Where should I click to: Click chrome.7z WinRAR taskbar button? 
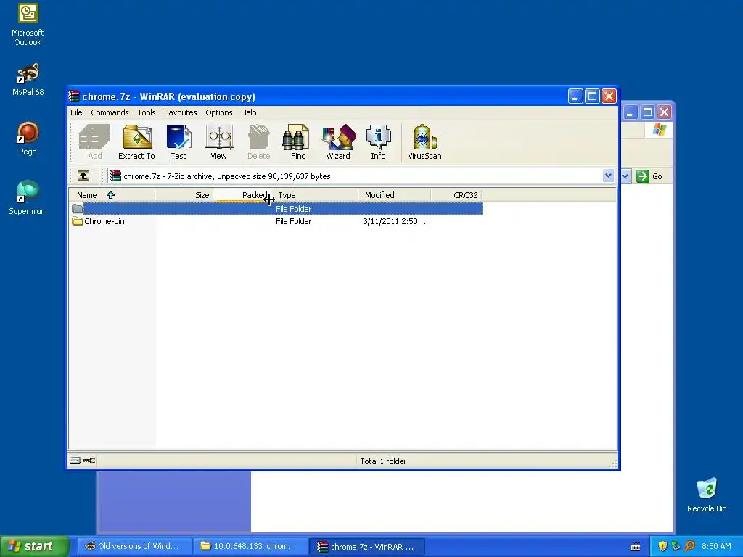366,546
